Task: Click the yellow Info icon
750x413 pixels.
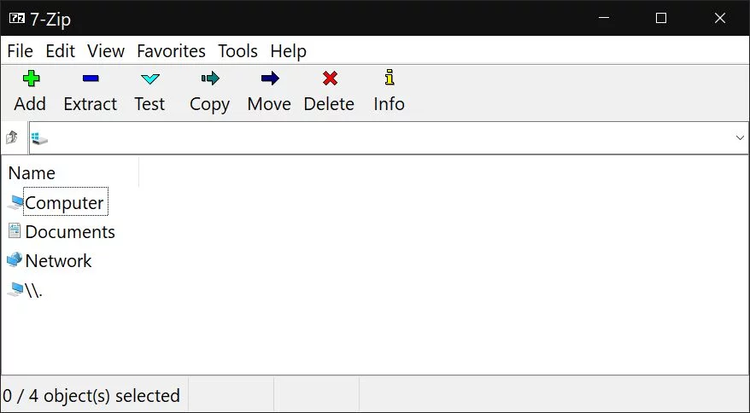Action: (x=390, y=78)
